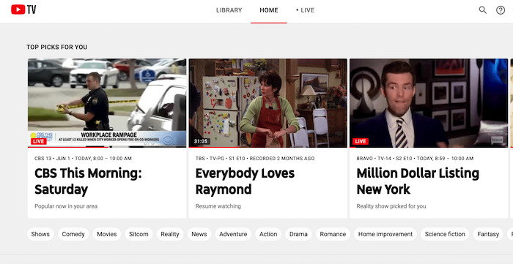Select the HOME tab
Image resolution: width=513 pixels, height=264 pixels.
(x=269, y=10)
